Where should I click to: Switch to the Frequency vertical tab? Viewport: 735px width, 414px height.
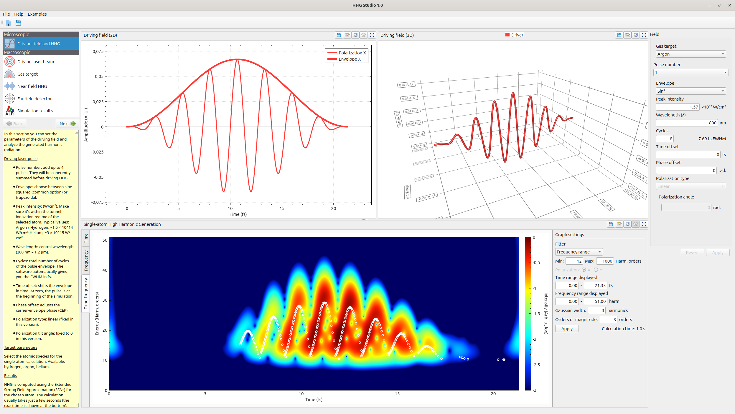pos(86,261)
